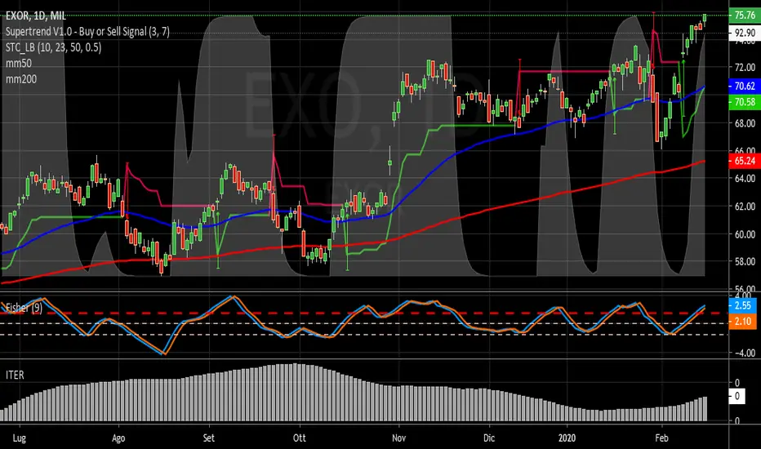Click the Ott month label on time axis
This screenshot has height=449, width=761.
[x=300, y=438]
